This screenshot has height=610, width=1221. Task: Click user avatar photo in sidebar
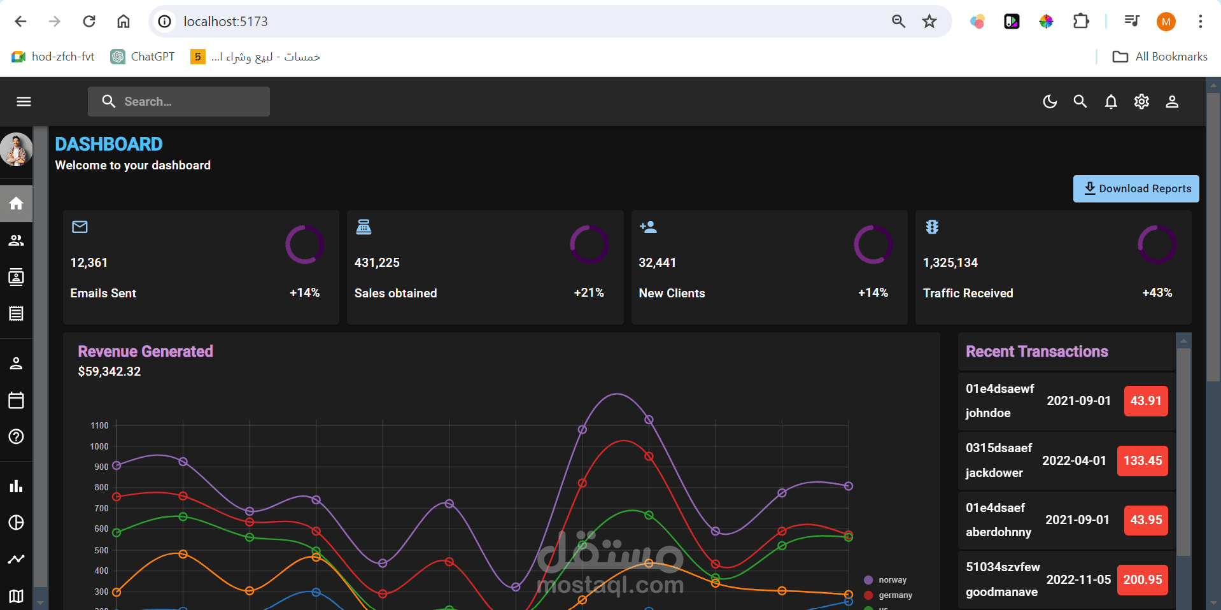tap(16, 150)
